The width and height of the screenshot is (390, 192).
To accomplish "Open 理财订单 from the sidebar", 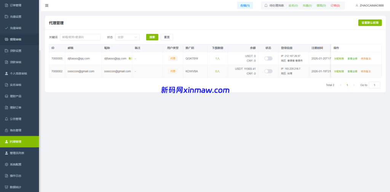I will click(x=19, y=108).
